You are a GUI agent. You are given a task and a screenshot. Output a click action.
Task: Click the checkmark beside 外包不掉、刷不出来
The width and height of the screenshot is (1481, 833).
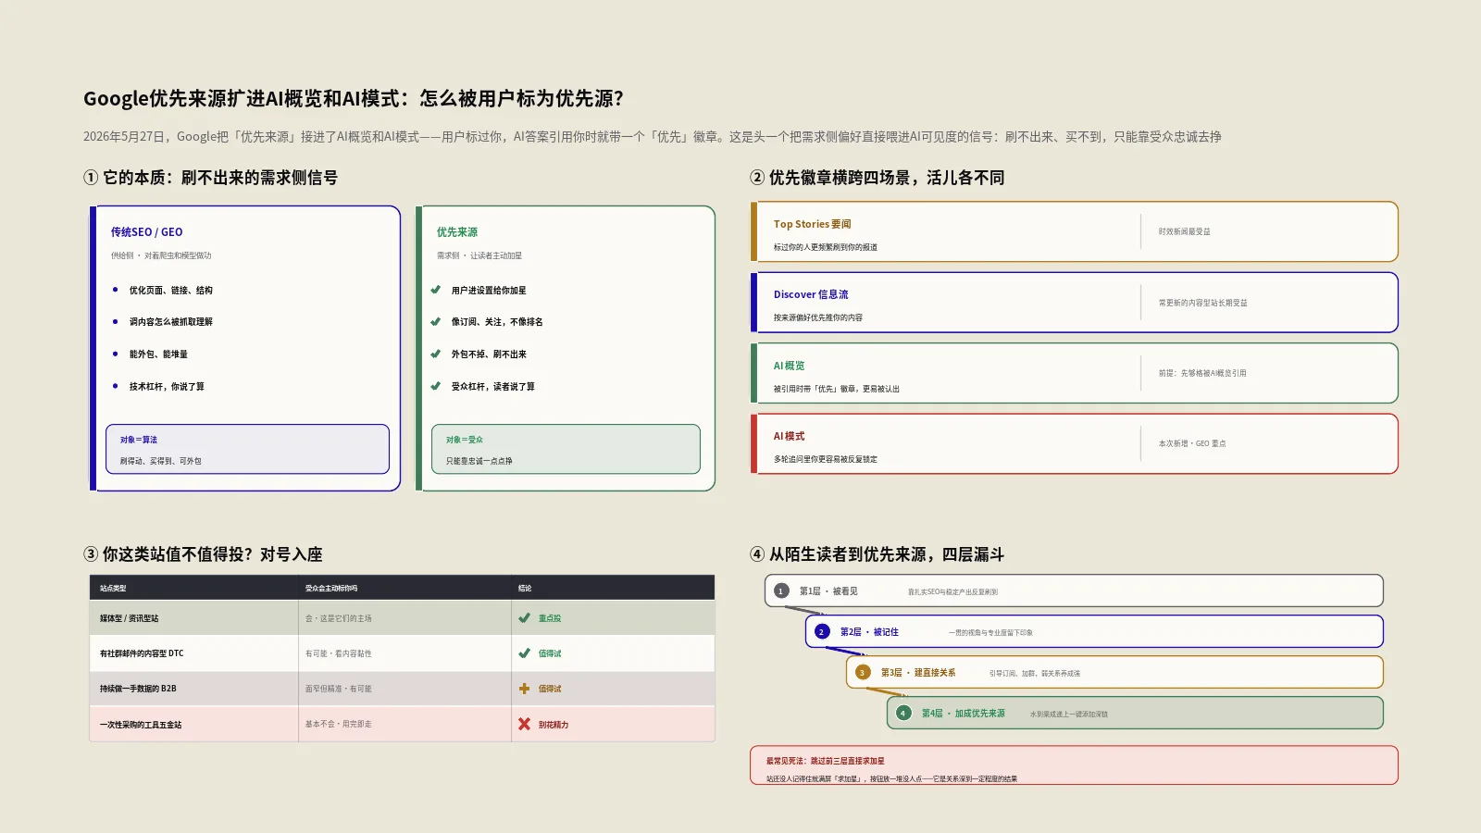[x=436, y=354]
